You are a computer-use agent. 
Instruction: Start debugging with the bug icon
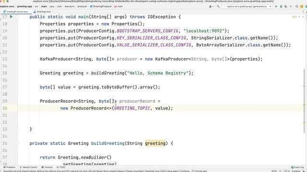[x=281, y=6]
